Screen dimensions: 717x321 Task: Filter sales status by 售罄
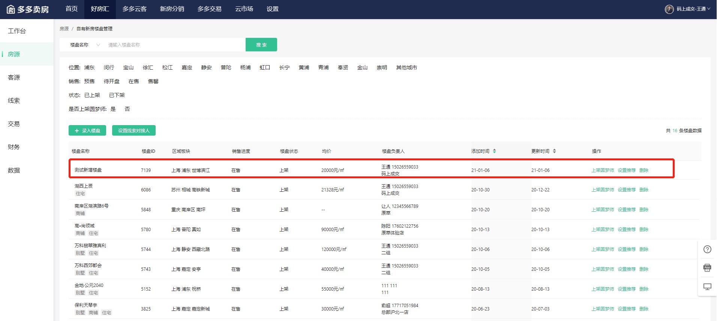click(x=153, y=81)
